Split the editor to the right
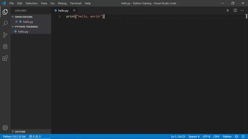This screenshot has width=248, height=139. tap(235, 10)
